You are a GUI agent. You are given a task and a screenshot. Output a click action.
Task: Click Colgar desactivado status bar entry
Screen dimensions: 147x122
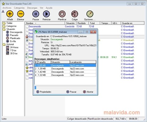(77, 119)
